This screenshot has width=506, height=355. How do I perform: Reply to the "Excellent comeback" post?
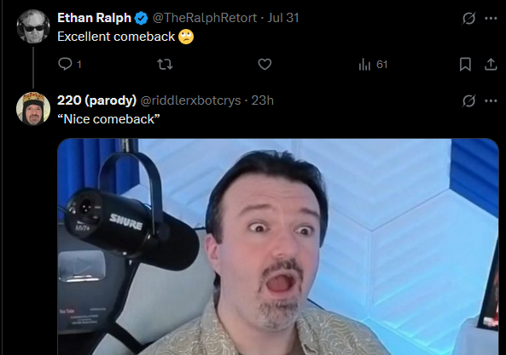pos(69,64)
